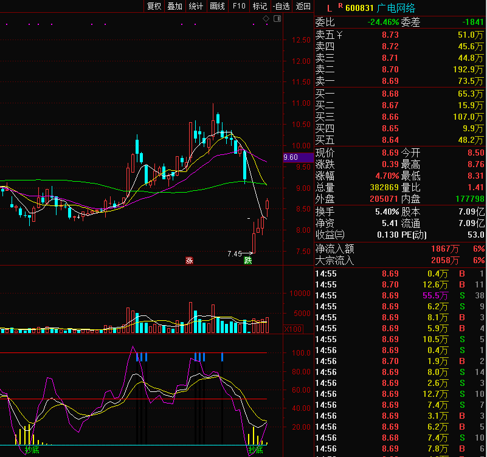The height and width of the screenshot is (457, 487).
Task: Click the red L badge in header
Action: point(330,9)
